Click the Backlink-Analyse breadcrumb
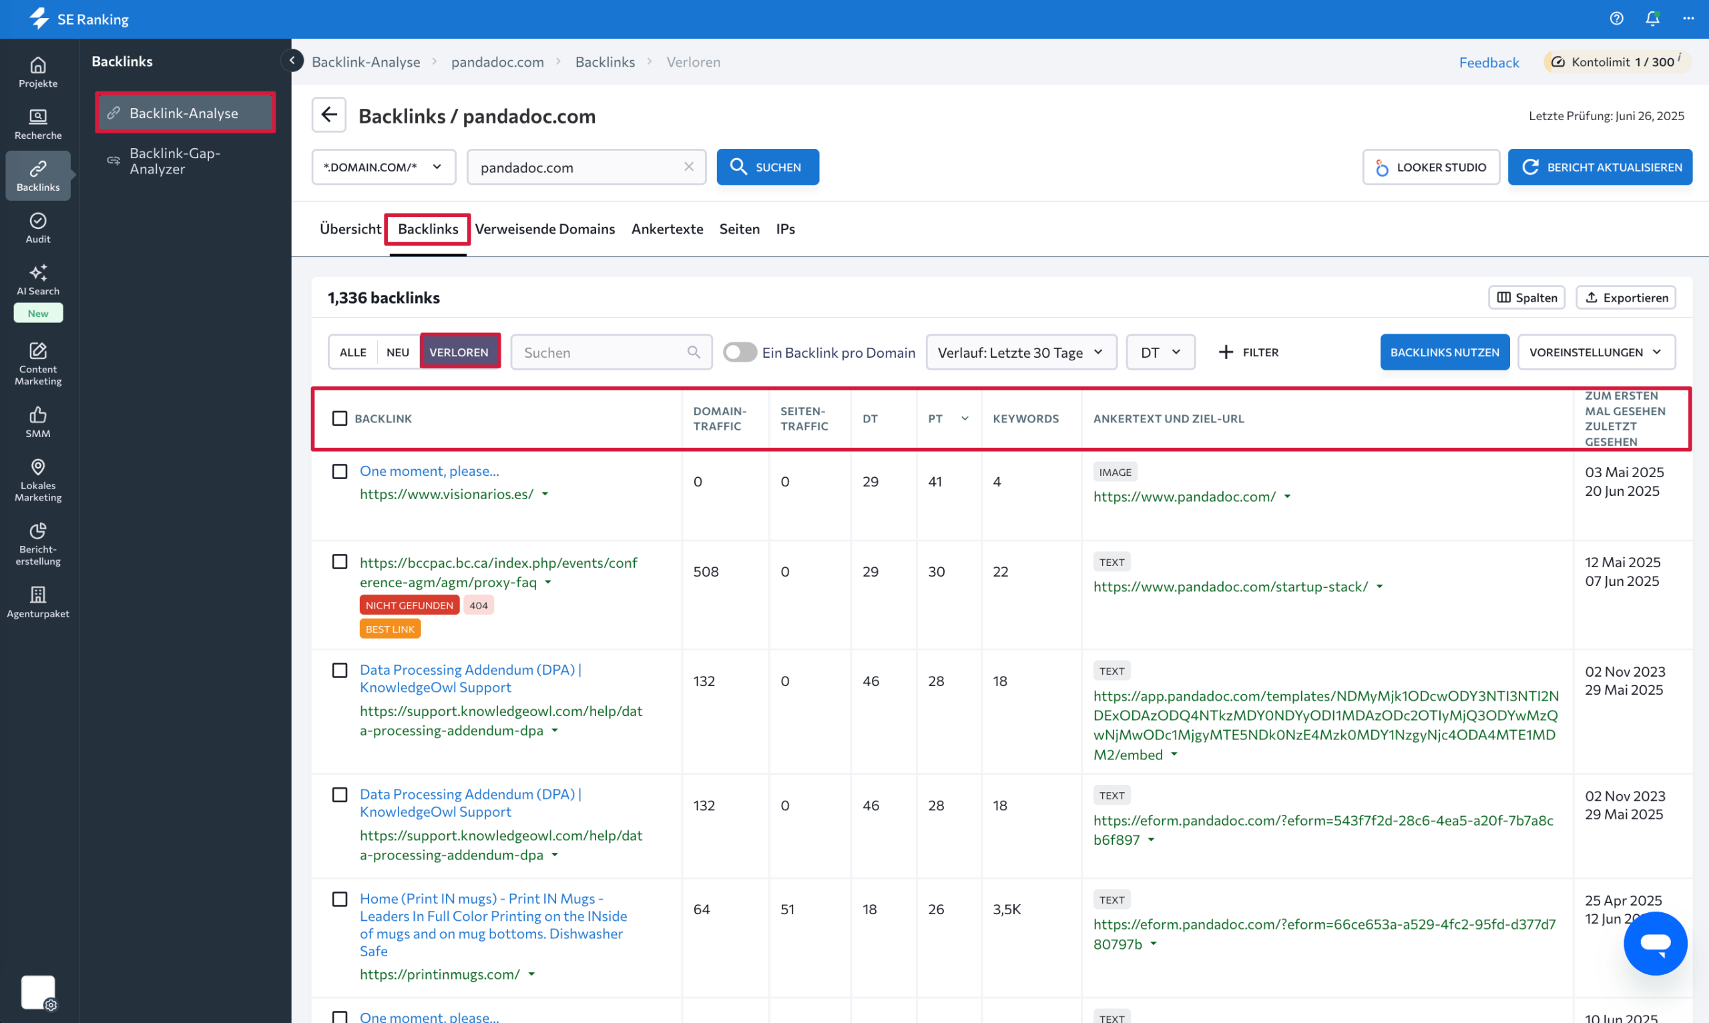The height and width of the screenshot is (1023, 1709). [x=366, y=62]
